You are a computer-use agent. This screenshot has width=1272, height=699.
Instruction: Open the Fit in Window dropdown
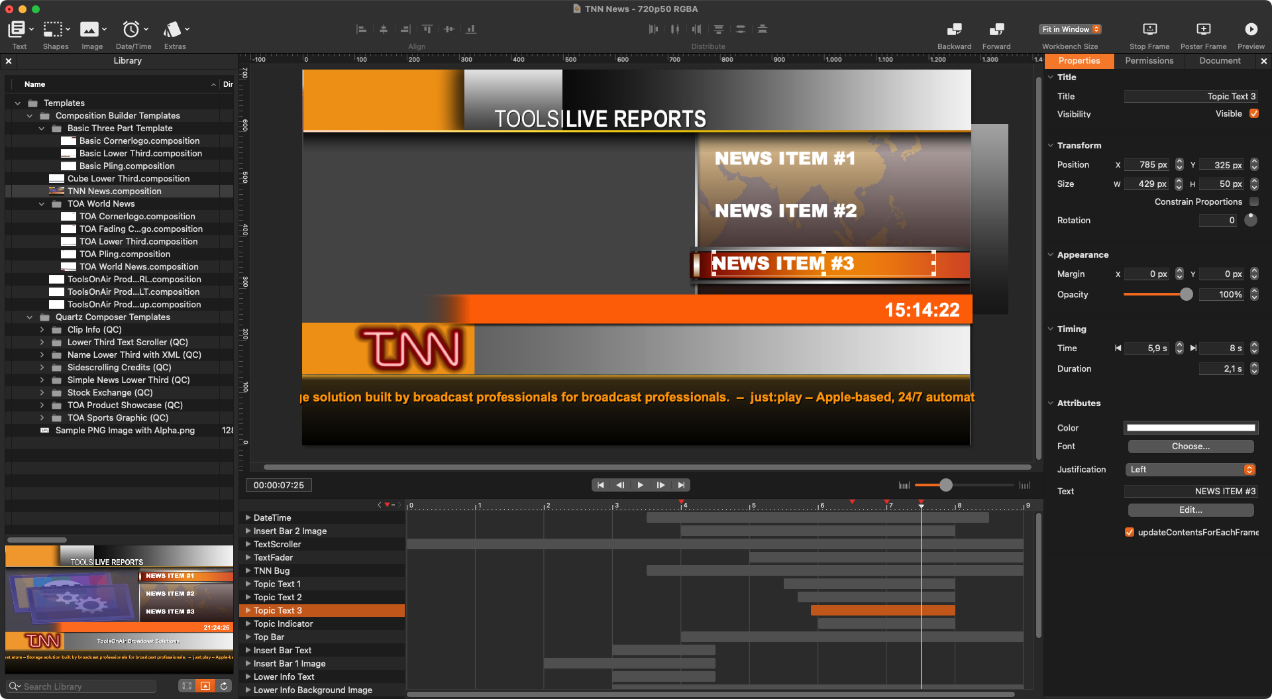click(1071, 29)
